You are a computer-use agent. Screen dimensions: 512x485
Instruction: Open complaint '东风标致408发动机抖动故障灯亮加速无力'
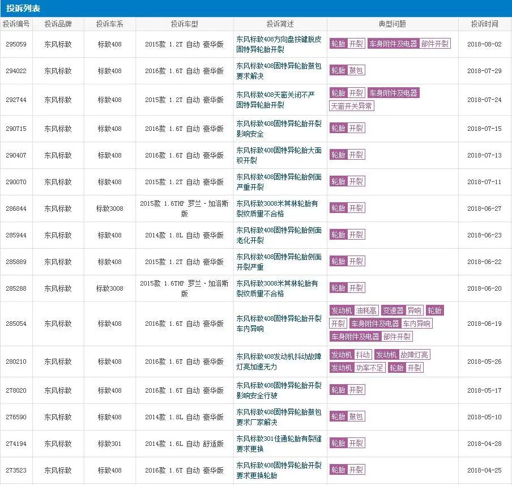279,361
